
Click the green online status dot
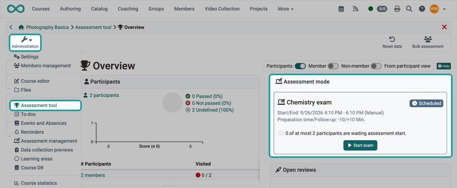tap(371, 9)
